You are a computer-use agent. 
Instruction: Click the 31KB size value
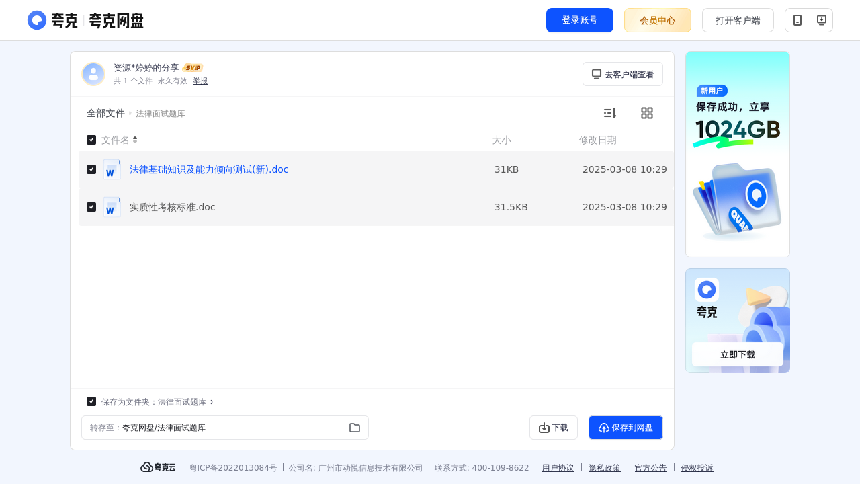tap(507, 169)
